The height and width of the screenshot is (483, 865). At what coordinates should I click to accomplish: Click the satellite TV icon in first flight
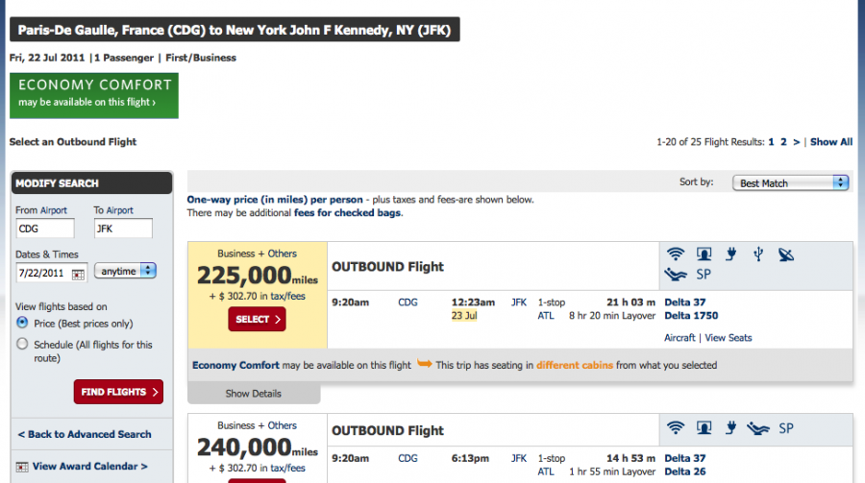point(786,254)
